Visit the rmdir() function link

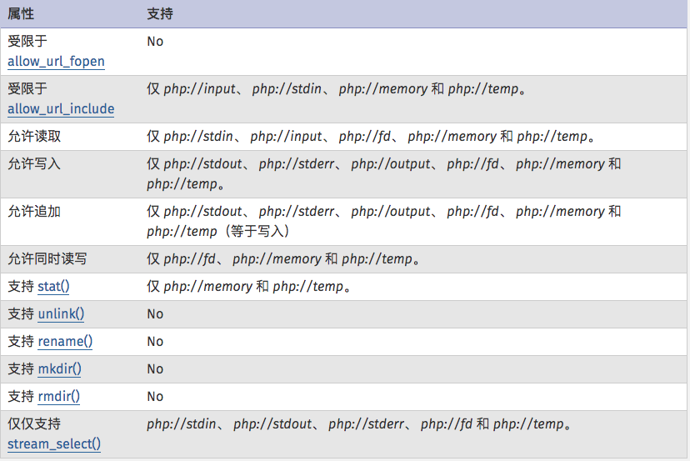[59, 397]
